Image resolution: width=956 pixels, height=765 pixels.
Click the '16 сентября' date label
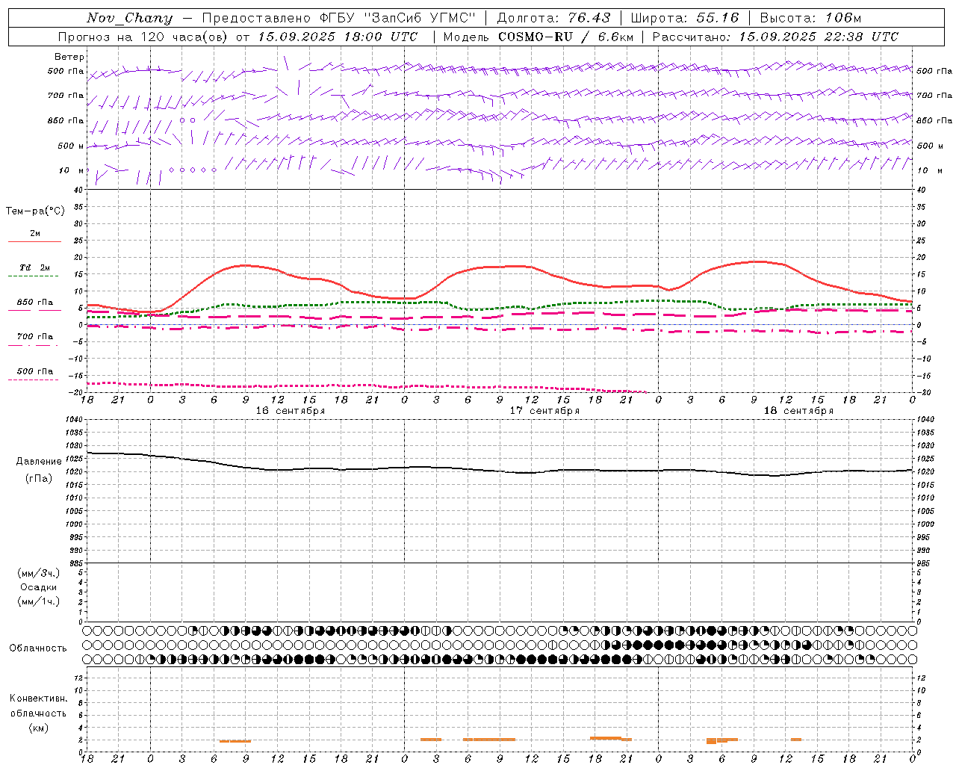[290, 411]
